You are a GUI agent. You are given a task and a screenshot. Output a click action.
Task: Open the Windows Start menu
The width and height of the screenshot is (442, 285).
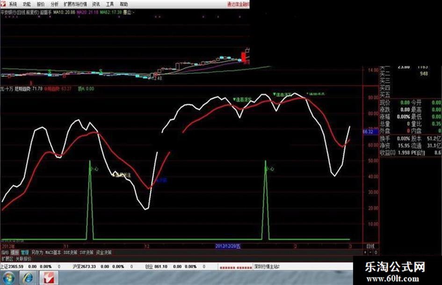(x=8, y=278)
